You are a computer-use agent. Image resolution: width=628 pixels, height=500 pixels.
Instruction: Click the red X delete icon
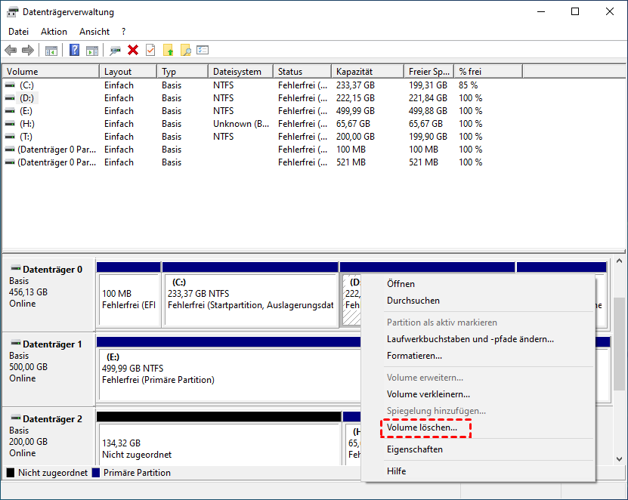[133, 50]
